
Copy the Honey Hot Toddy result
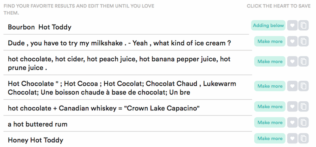click(303, 138)
